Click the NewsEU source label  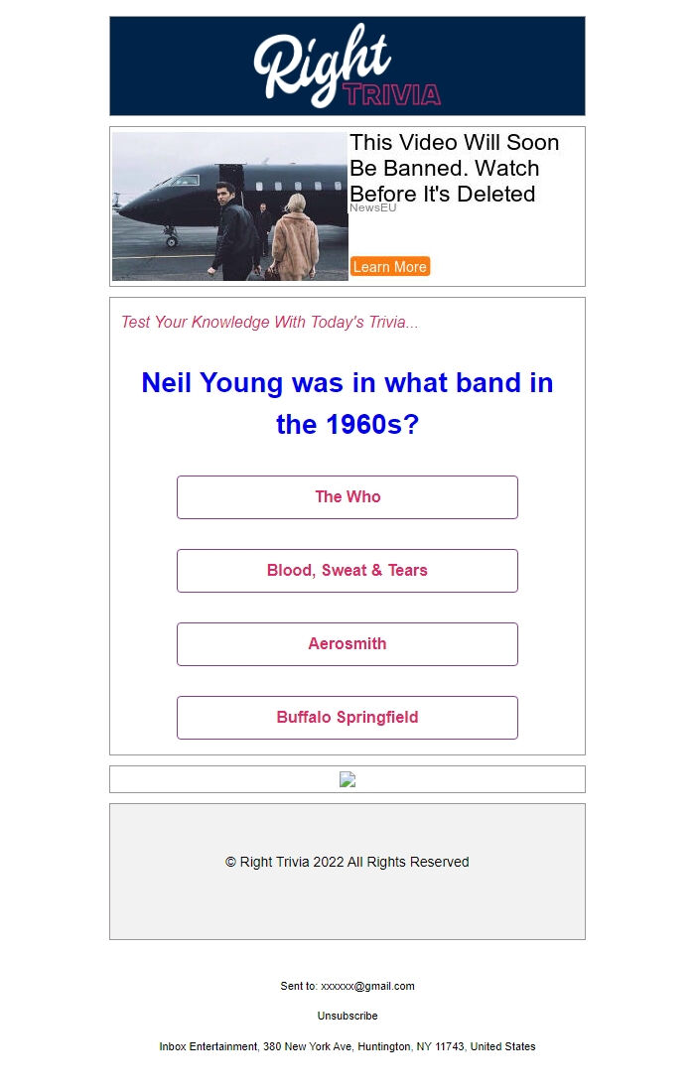coord(373,209)
